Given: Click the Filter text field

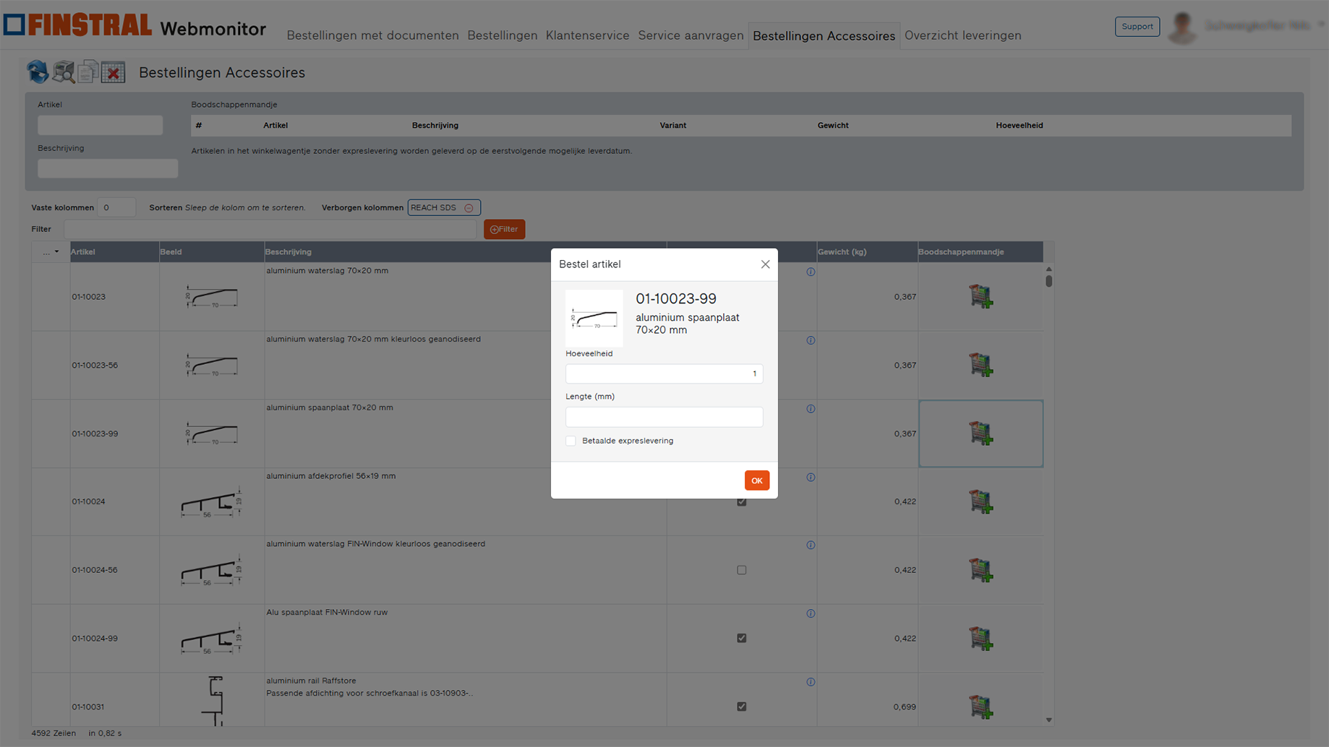Looking at the screenshot, I should point(270,229).
